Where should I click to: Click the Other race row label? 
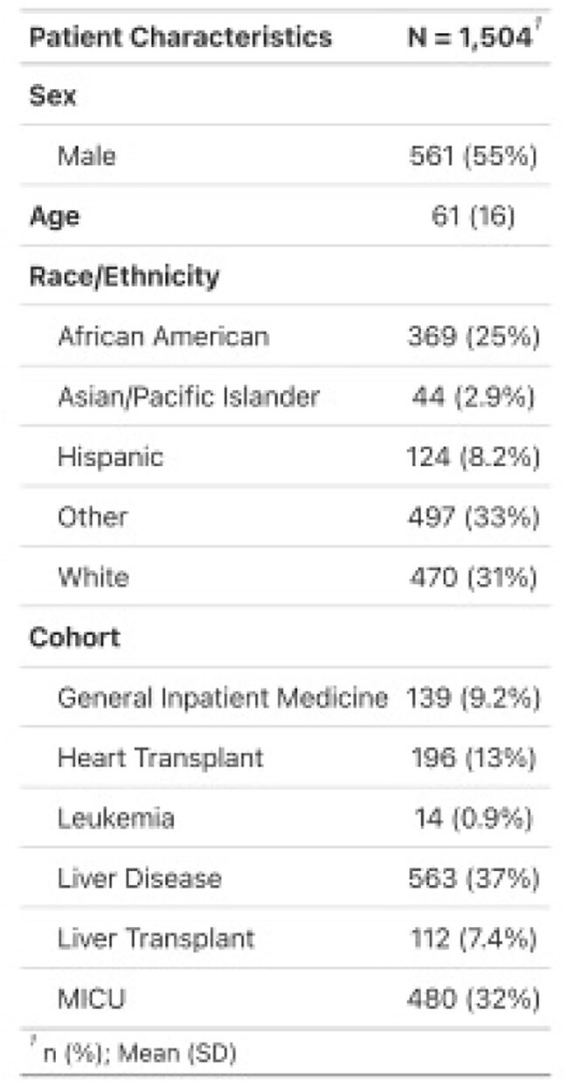point(93,517)
